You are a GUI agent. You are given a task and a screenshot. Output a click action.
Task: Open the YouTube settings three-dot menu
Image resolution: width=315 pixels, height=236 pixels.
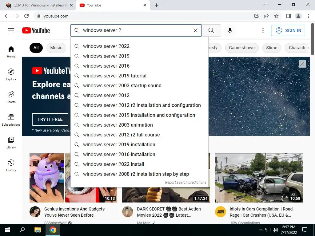pos(263,30)
